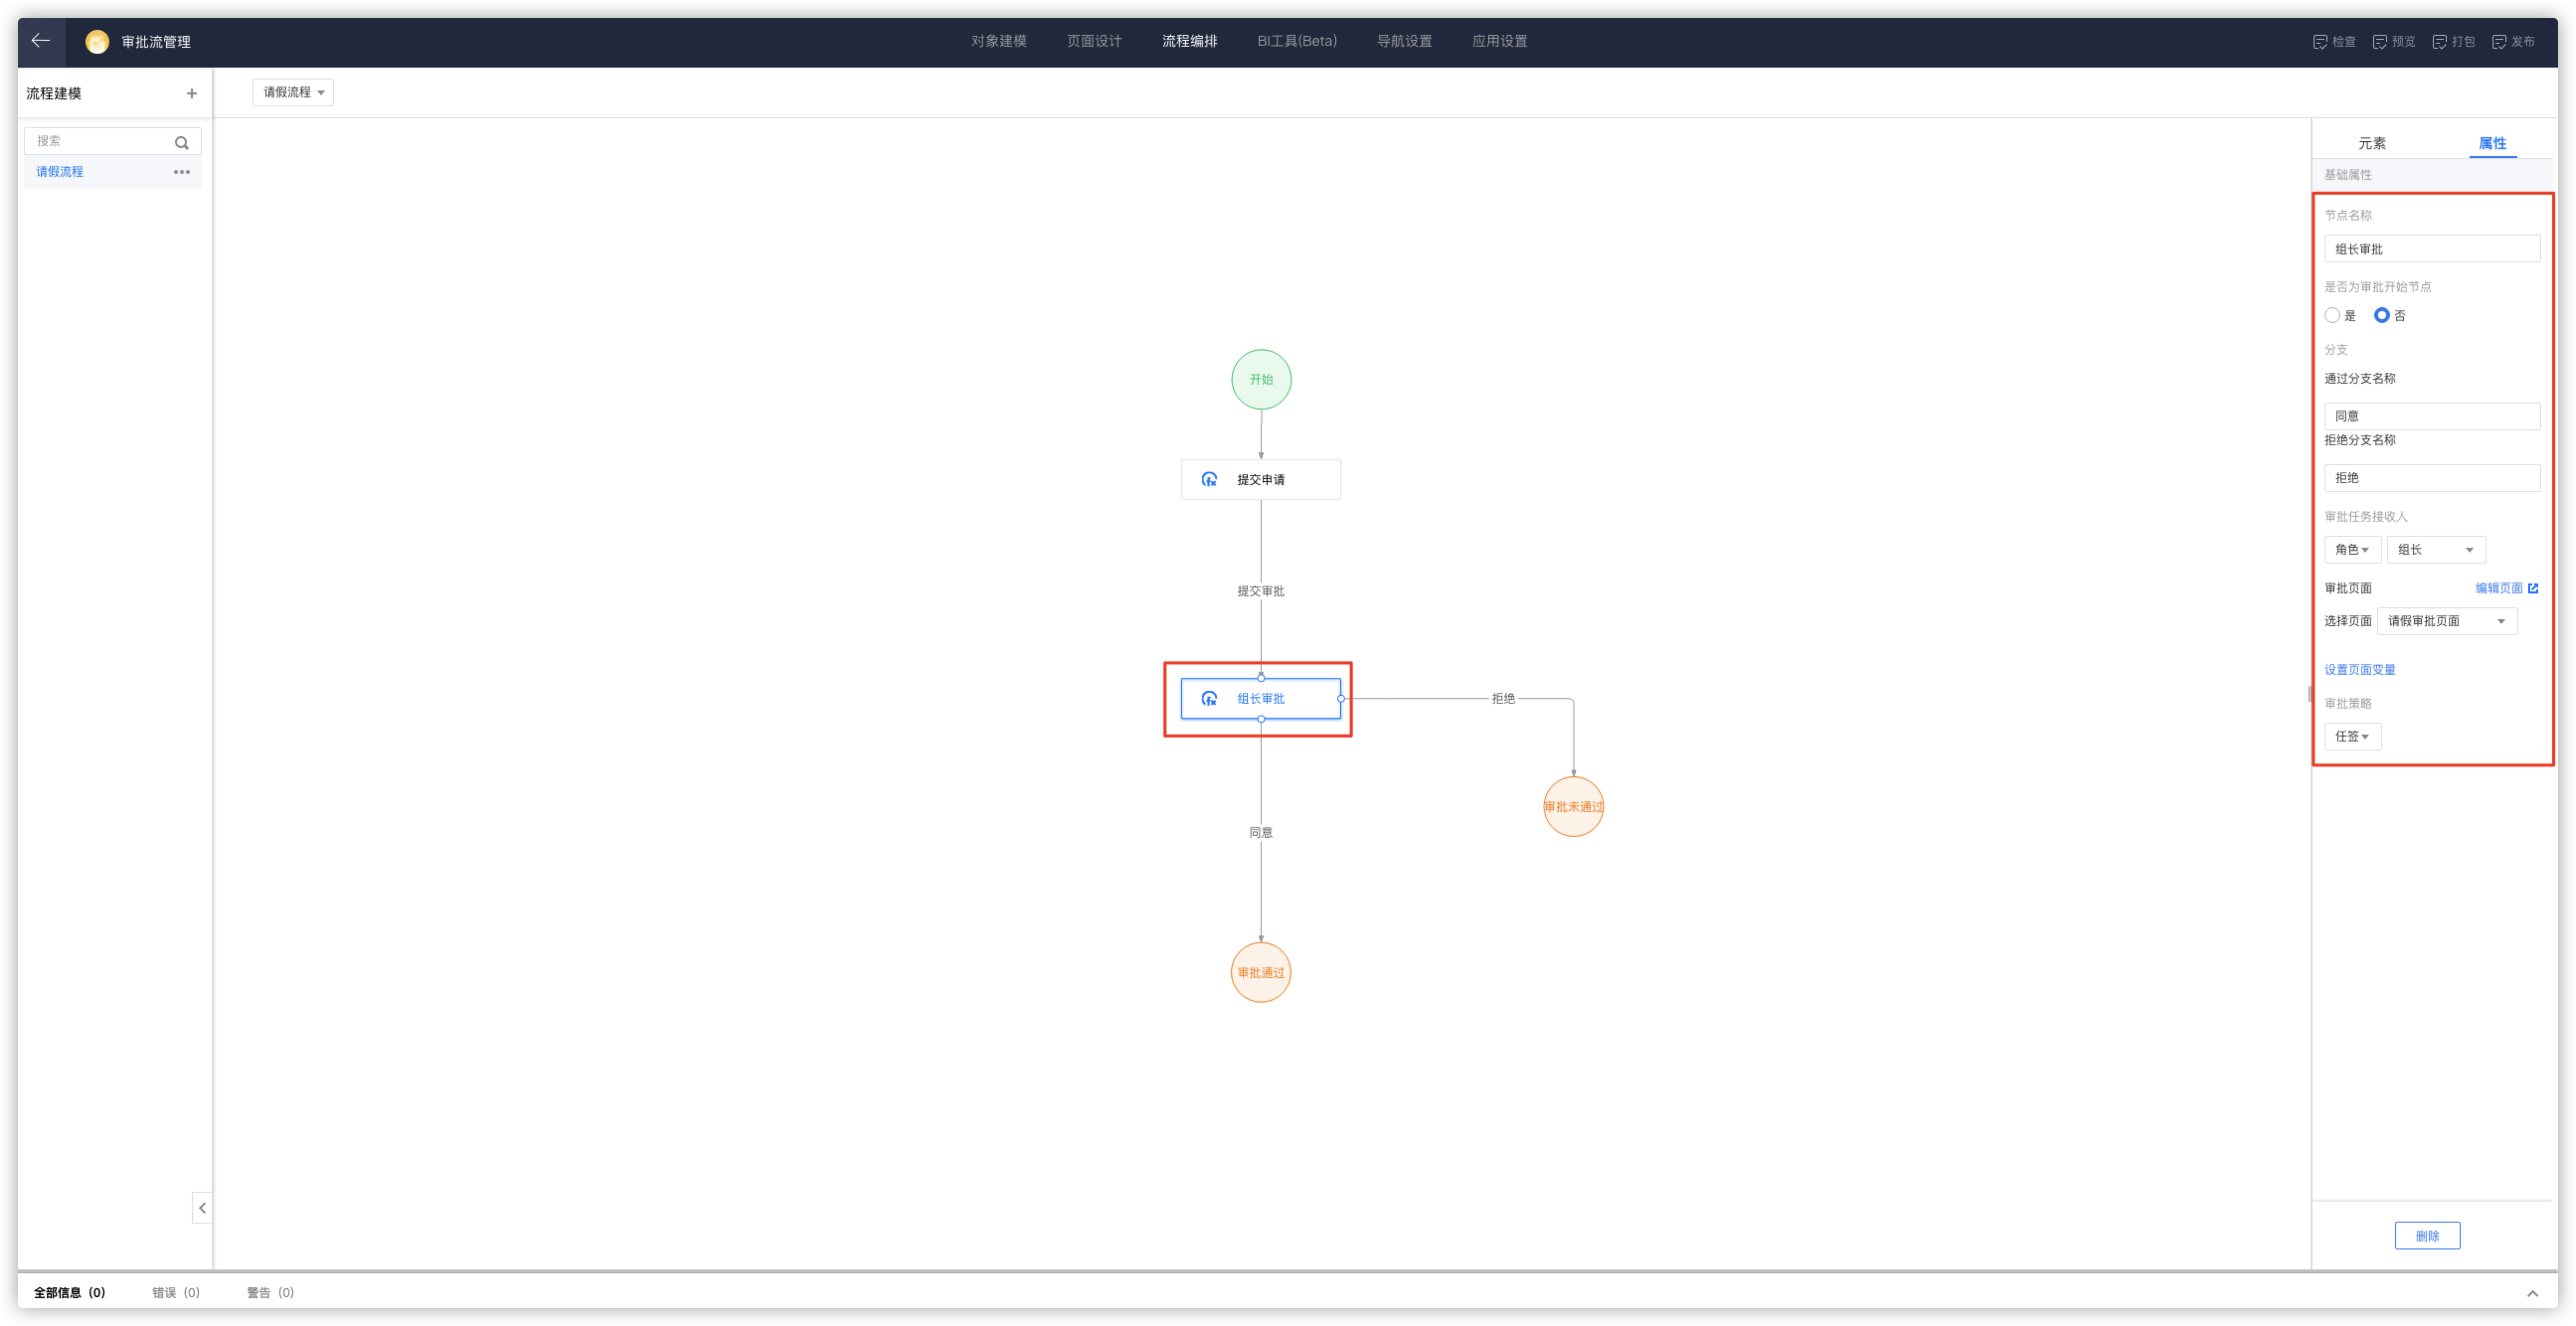Click the 编辑页面 link

(x=2498, y=588)
